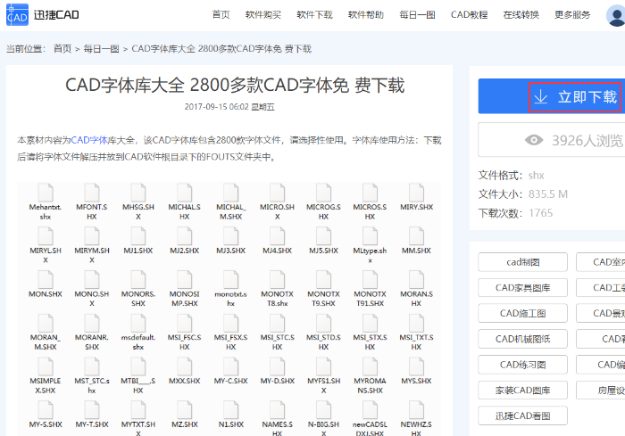Expand the 更多服务 menu

pyautogui.click(x=572, y=15)
